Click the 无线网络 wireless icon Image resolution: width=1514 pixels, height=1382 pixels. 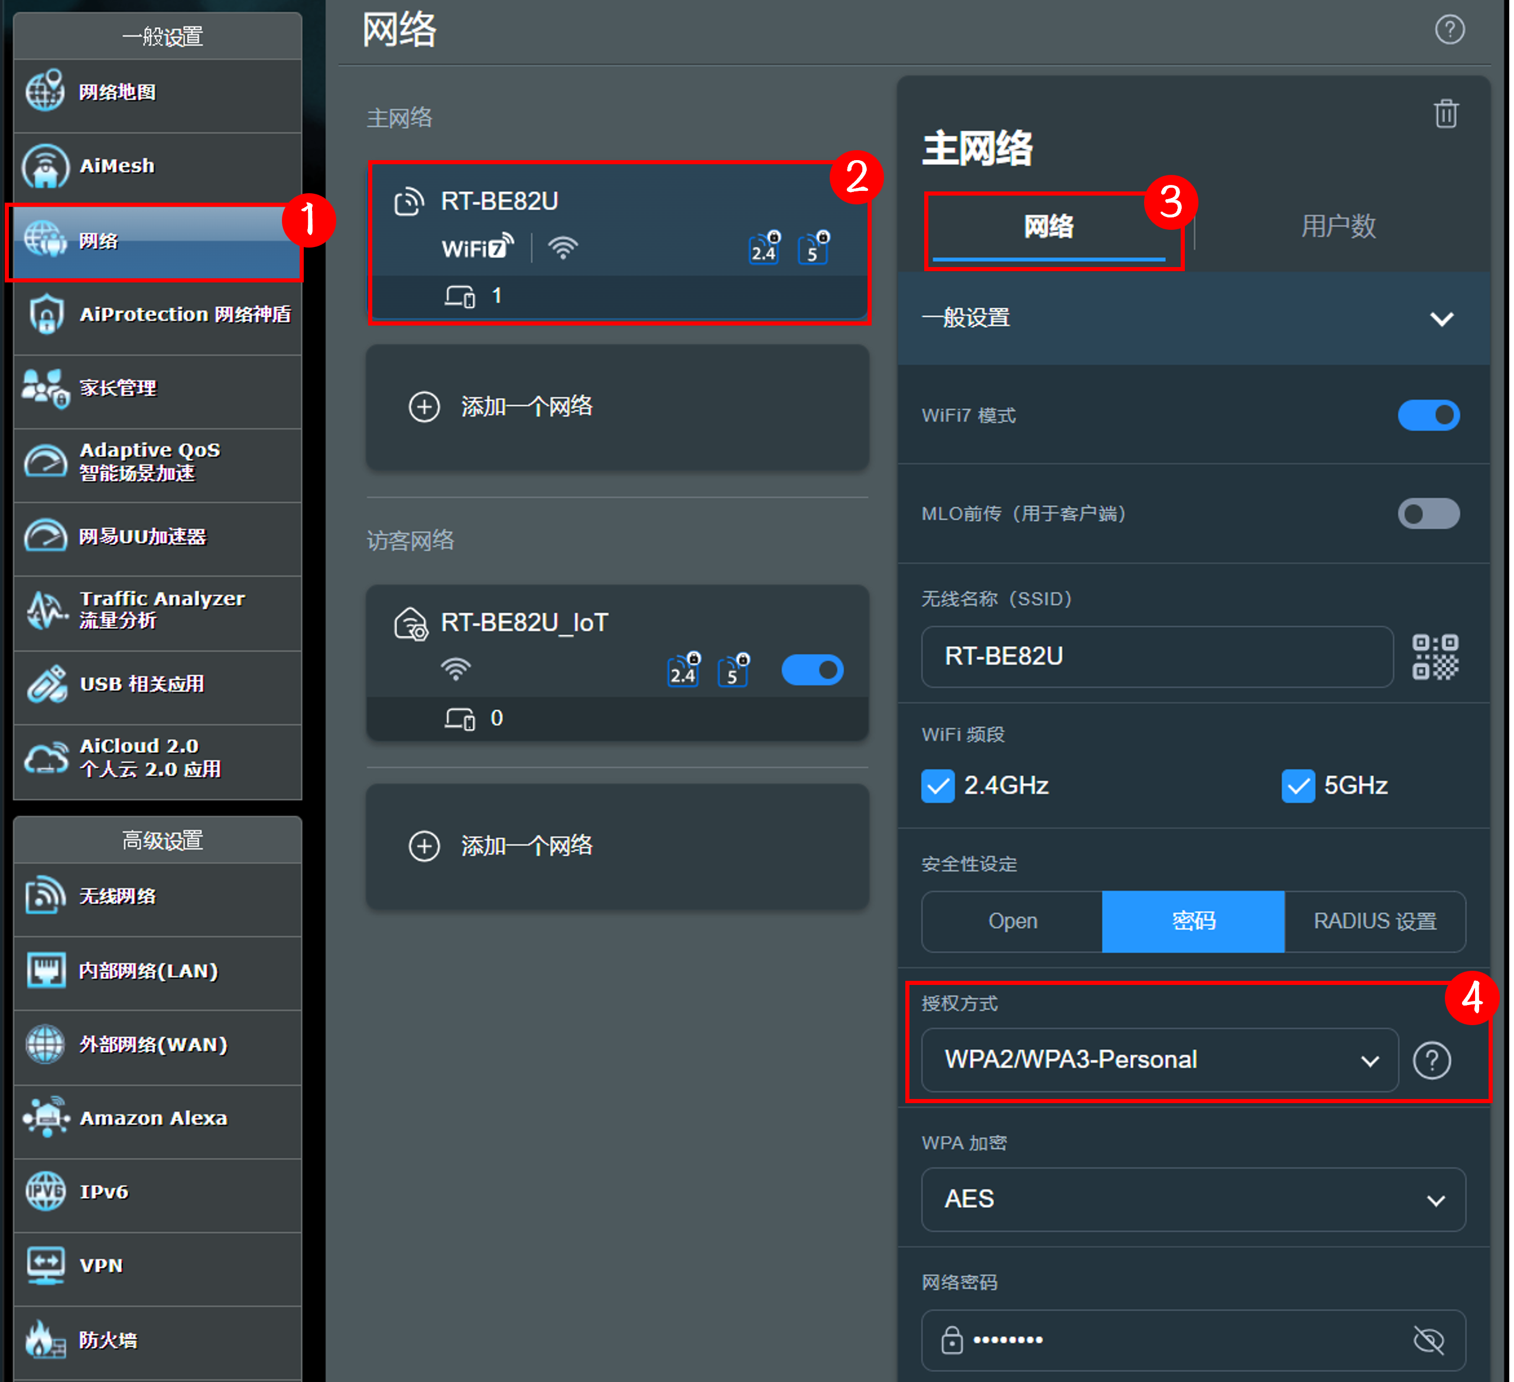coord(45,896)
